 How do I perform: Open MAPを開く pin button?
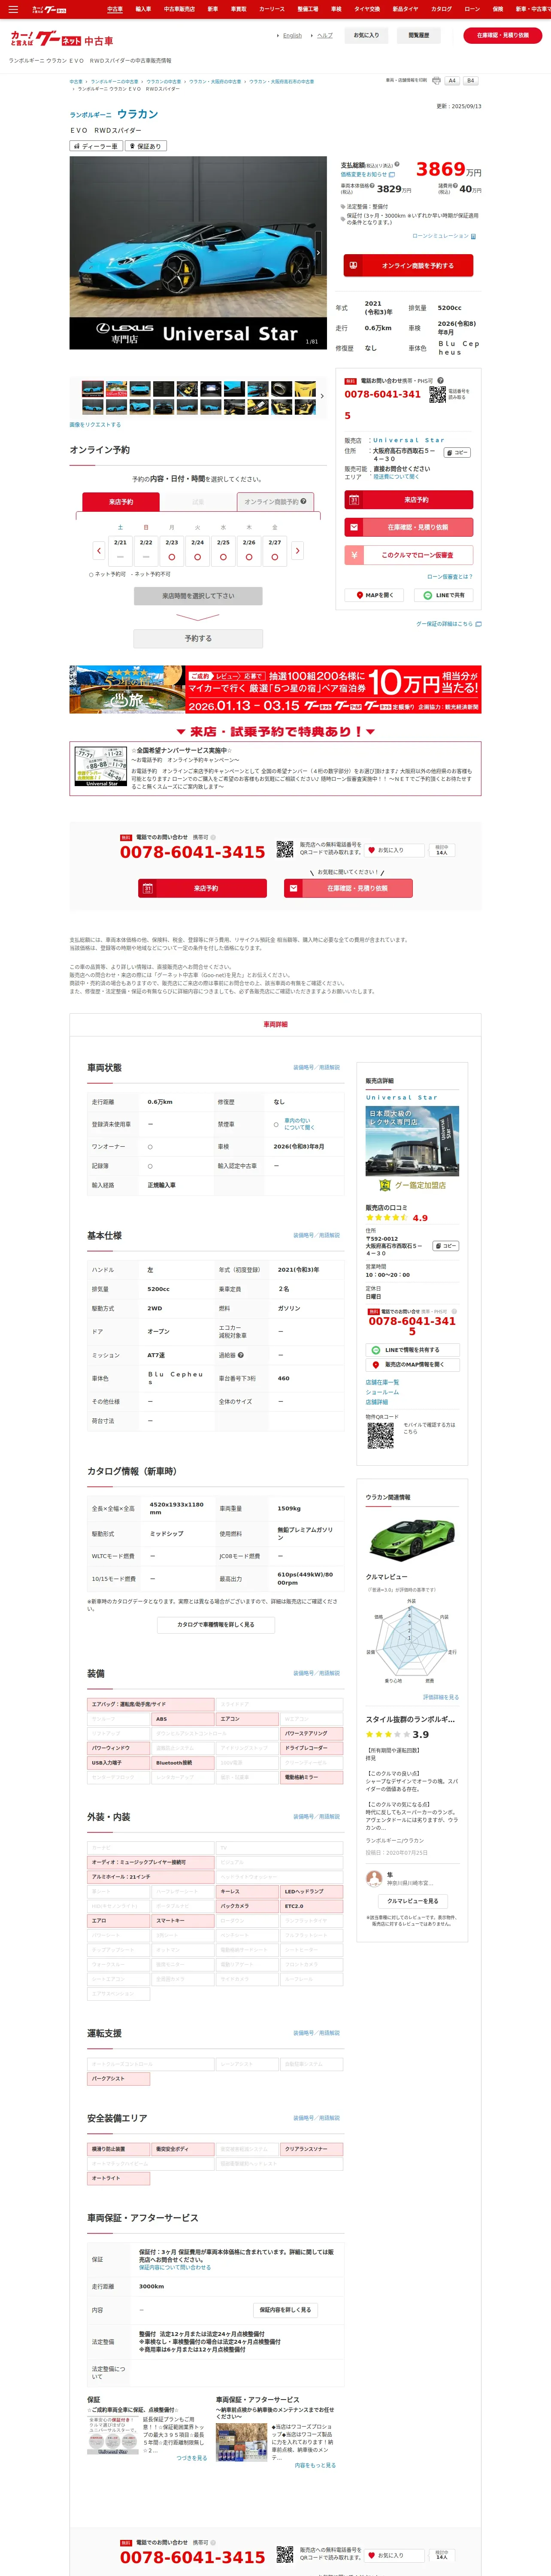tap(375, 595)
